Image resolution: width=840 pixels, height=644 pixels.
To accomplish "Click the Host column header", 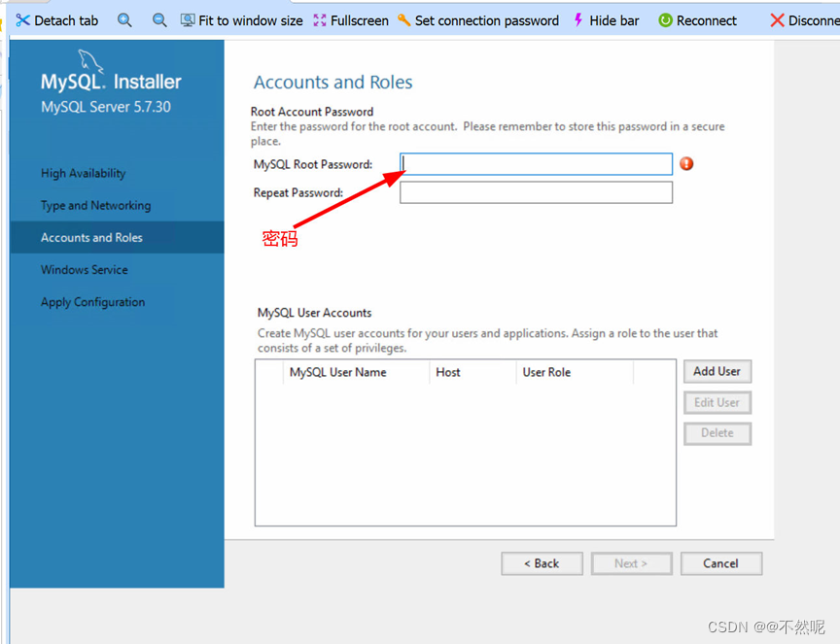I will point(473,373).
